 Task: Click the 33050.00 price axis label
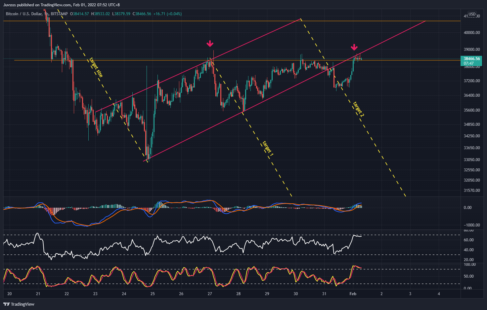[472, 160]
